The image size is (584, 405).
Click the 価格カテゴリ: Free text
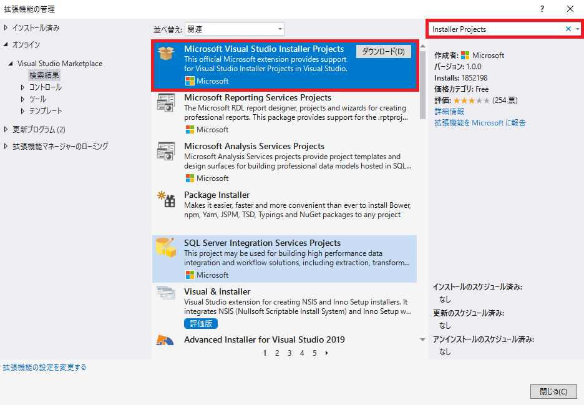point(462,89)
